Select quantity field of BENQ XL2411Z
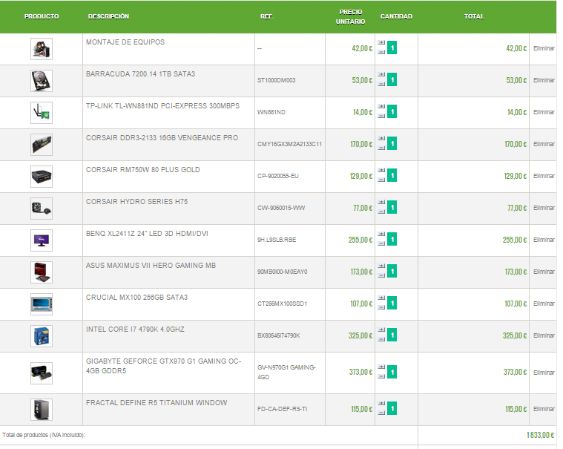Screen dimensions: 563x449 tap(392, 239)
